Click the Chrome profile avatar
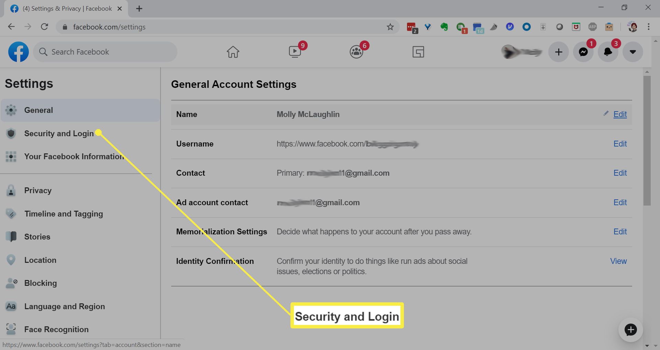 (632, 27)
